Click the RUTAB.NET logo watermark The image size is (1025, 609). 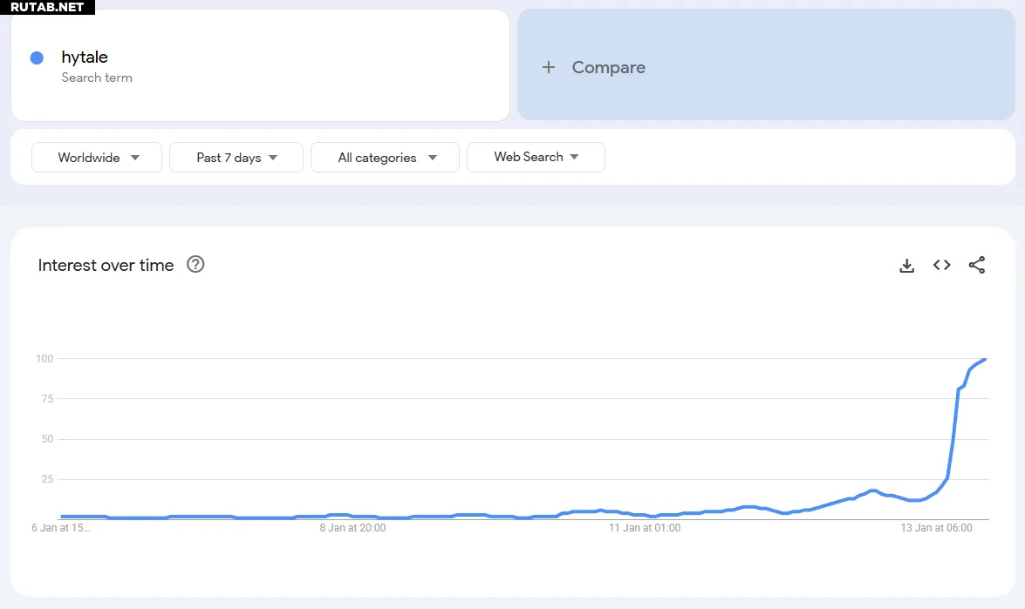click(x=47, y=7)
